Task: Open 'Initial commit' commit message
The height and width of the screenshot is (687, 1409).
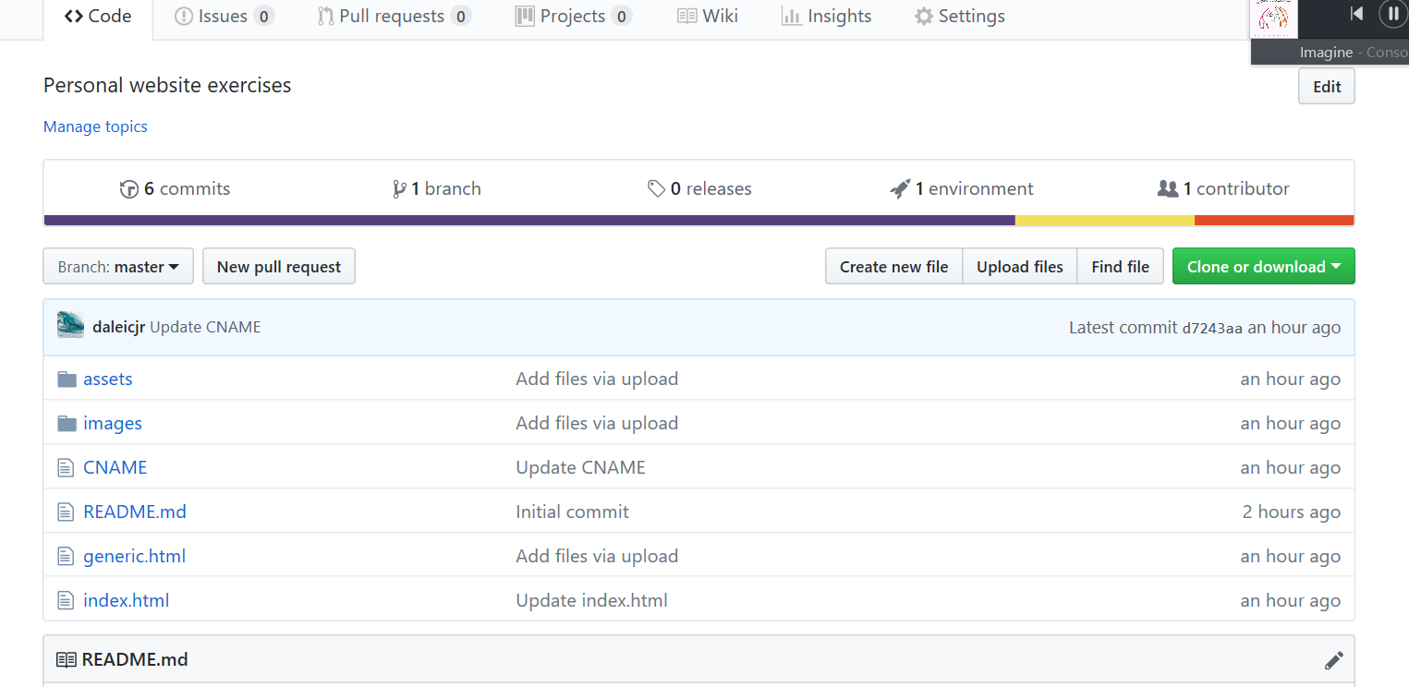Action: (572, 512)
